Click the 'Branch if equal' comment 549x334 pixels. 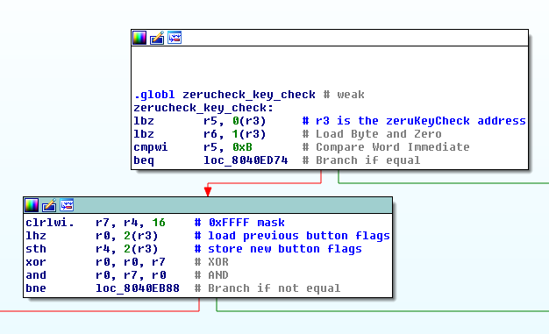361,160
